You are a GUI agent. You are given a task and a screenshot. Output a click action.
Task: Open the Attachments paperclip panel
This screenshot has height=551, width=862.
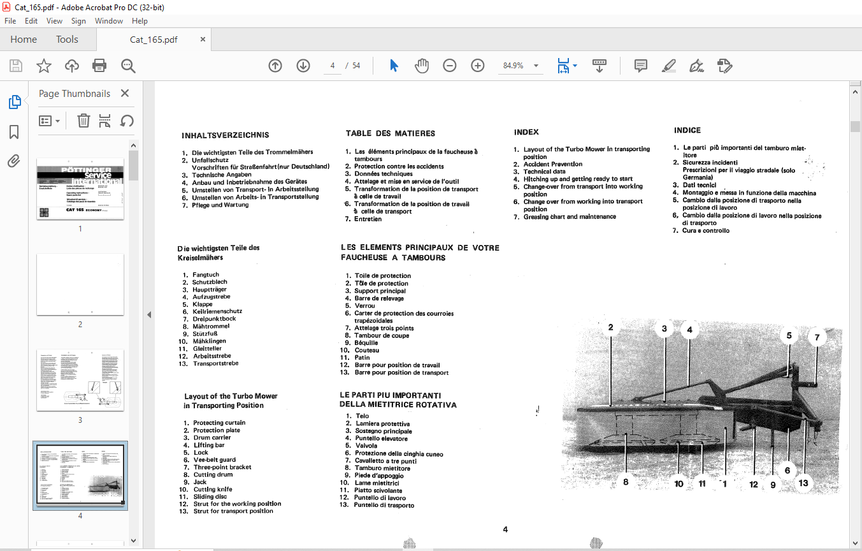pyautogui.click(x=14, y=161)
